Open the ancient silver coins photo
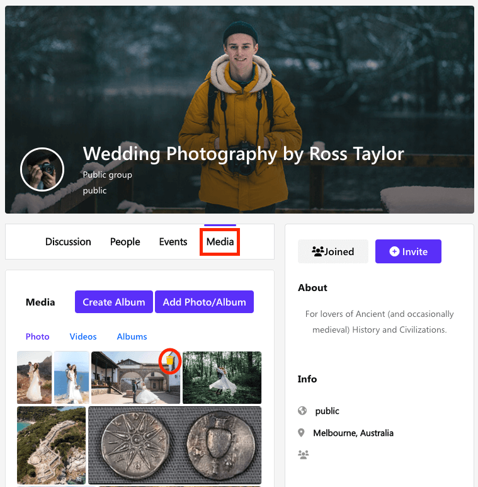Image resolution: width=478 pixels, height=487 pixels. pyautogui.click(x=174, y=445)
